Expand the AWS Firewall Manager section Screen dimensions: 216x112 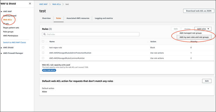point(1,53)
